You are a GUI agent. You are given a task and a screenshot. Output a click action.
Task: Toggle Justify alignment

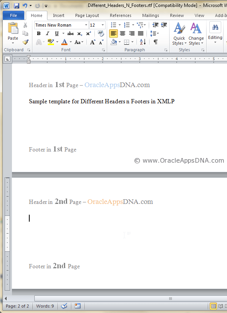(141, 34)
